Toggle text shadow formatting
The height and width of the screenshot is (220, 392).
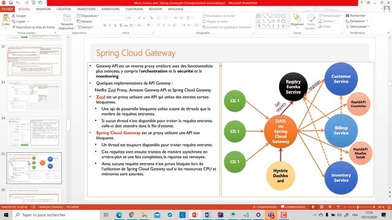tap(121, 25)
